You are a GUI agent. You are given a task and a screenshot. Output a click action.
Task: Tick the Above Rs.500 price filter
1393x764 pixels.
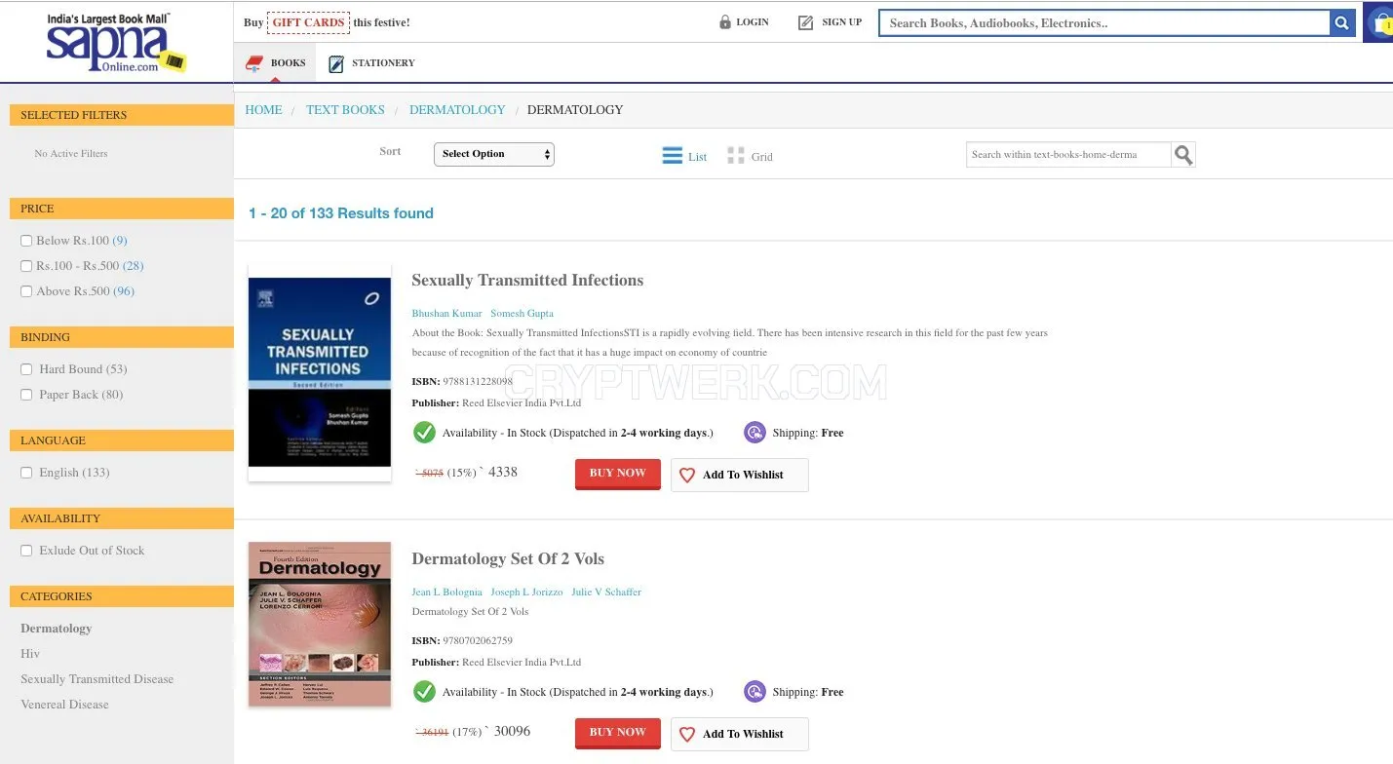(x=26, y=291)
